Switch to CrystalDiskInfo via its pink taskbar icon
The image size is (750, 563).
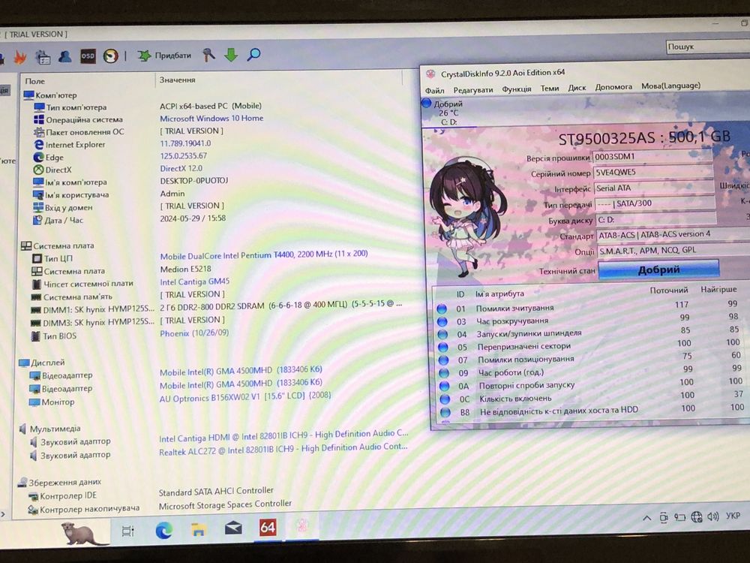(x=301, y=526)
